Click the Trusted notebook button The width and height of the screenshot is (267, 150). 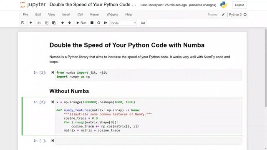point(212,15)
